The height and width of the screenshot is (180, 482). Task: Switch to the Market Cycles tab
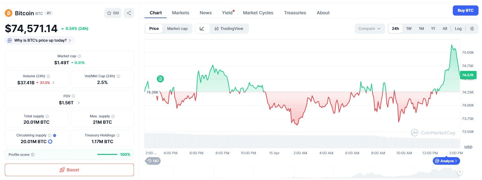(258, 13)
